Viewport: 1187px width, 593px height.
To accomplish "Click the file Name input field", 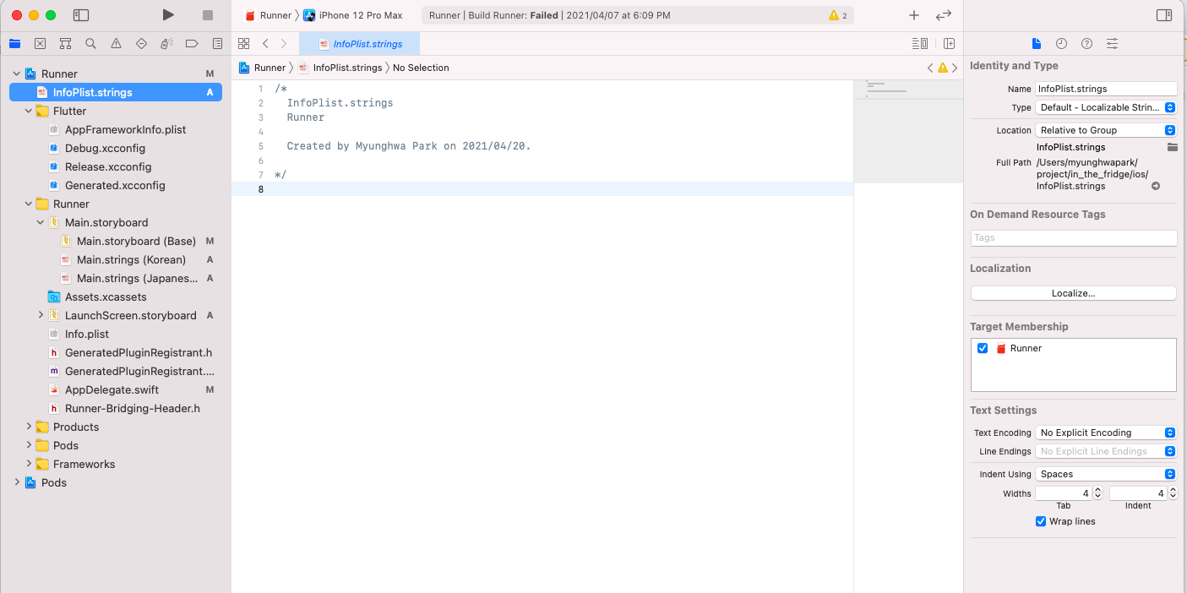I will click(1106, 89).
